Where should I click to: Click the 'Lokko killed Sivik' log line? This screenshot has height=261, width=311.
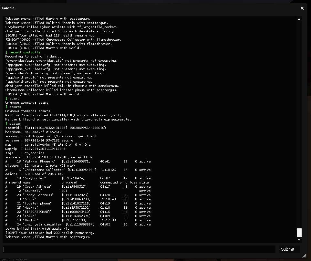[x=37, y=228]
